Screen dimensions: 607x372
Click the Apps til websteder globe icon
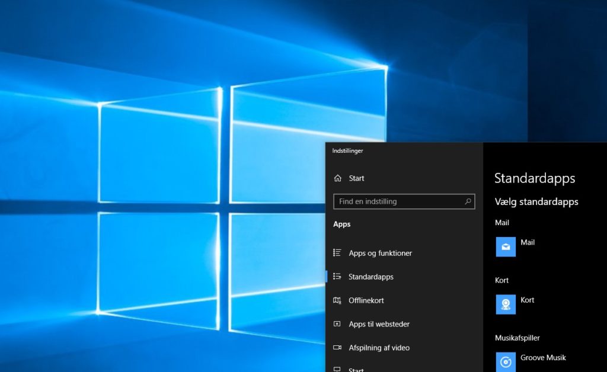(x=338, y=324)
